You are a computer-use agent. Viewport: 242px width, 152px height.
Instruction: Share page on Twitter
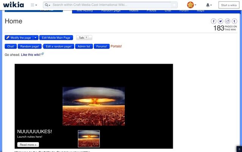[x=220, y=21]
